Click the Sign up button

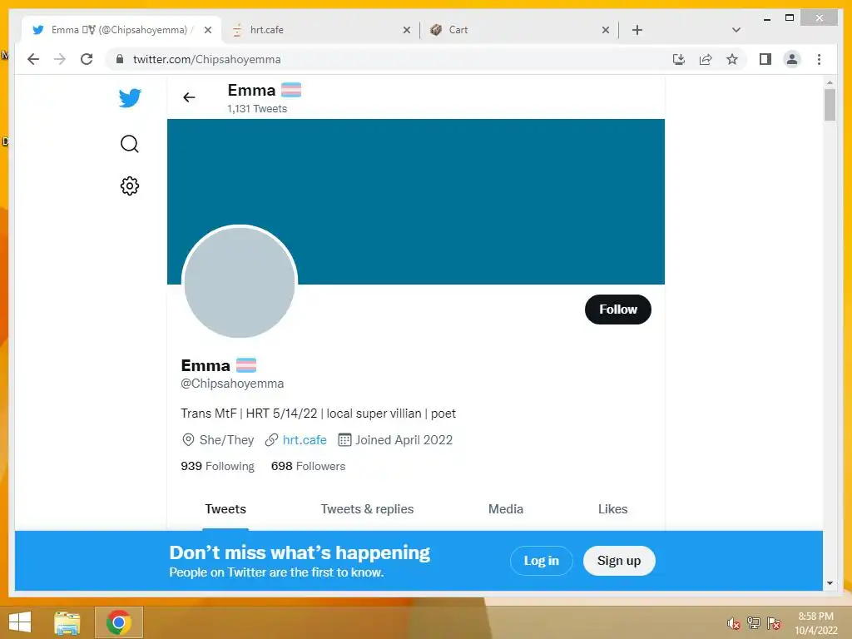click(x=619, y=561)
